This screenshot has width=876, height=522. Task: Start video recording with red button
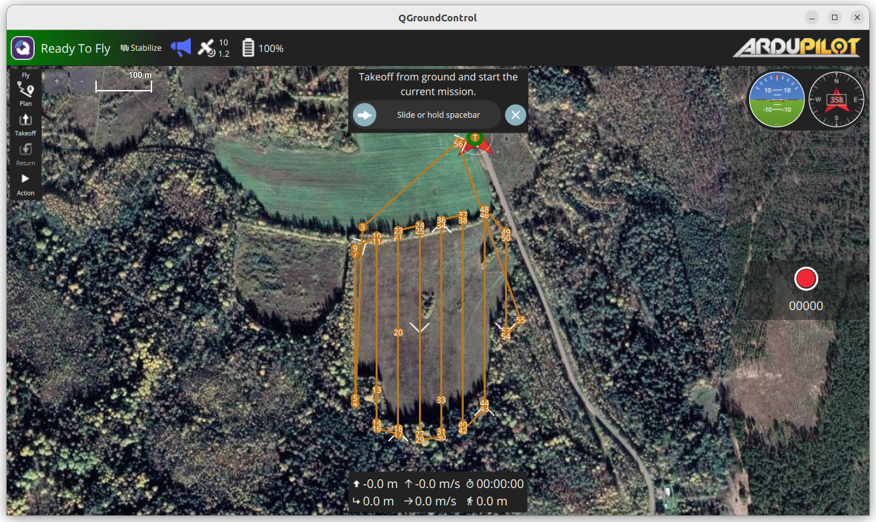tap(806, 279)
